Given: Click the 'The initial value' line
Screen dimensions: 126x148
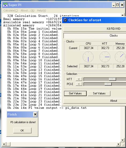Looking at the screenshot, I should click(x=34, y=29).
